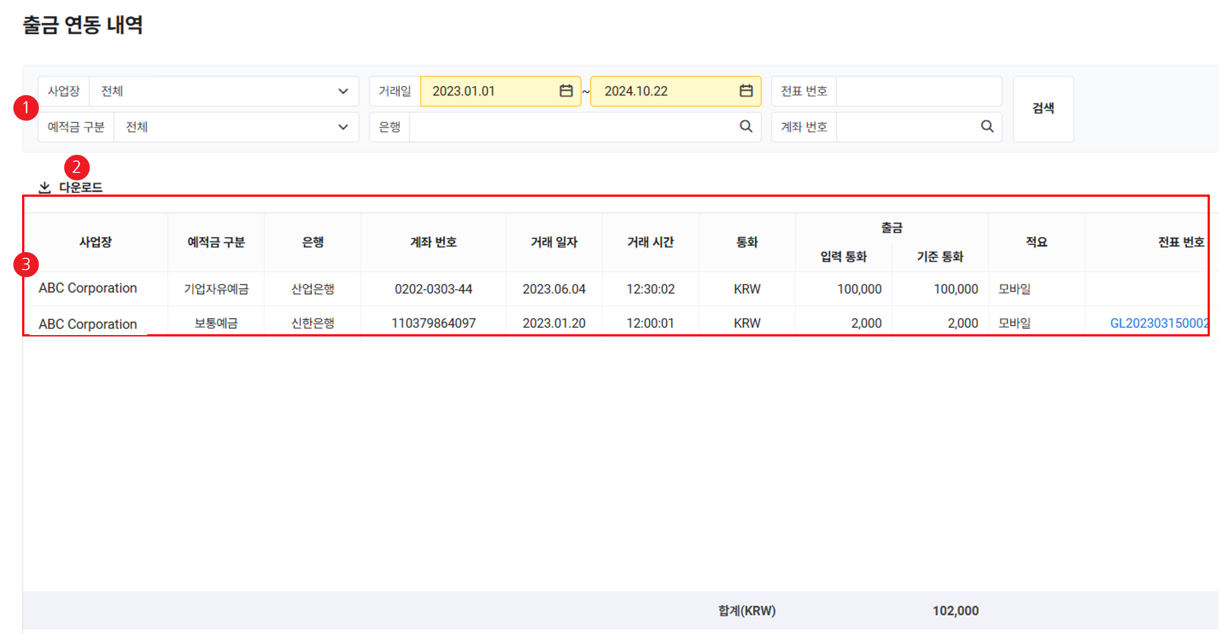Select the 신한은행 110379864097 row
Screen dimensions: 1220x634
tap(433, 323)
